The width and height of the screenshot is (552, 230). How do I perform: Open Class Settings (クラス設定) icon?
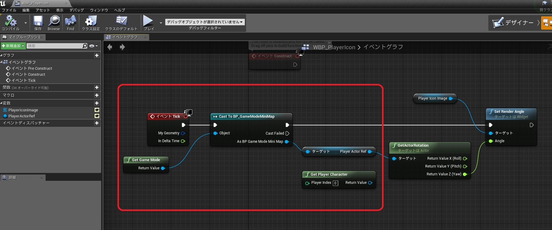91,23
